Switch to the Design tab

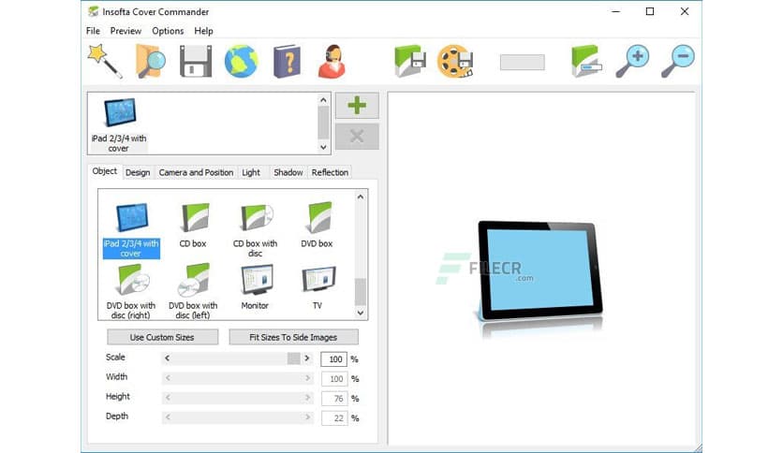[x=138, y=172]
